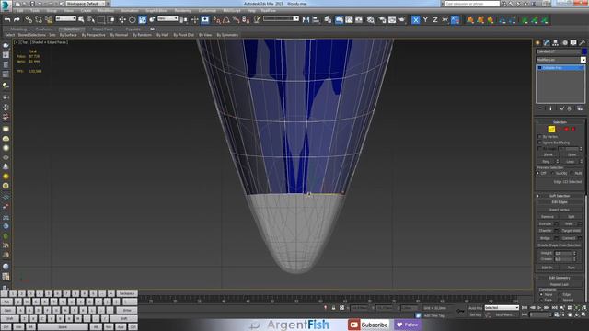Restrict to X axis constraint
This screenshot has height=331, width=589.
[x=415, y=19]
